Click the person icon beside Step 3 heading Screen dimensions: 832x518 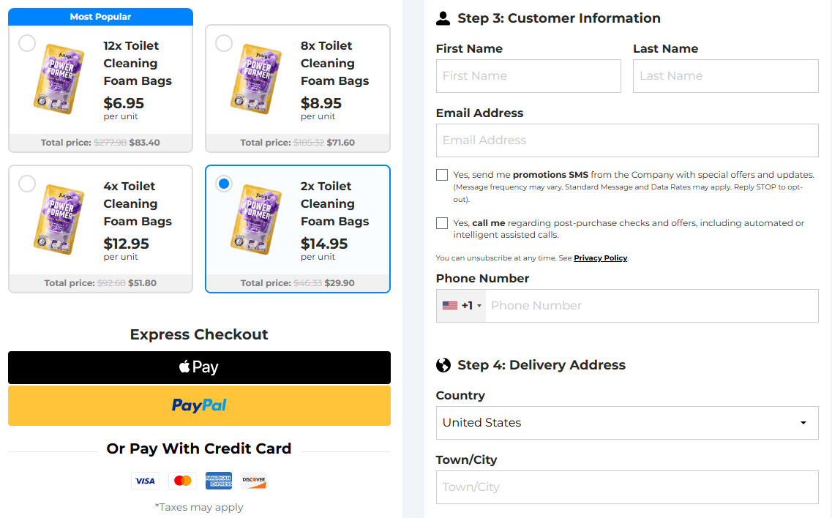point(443,18)
